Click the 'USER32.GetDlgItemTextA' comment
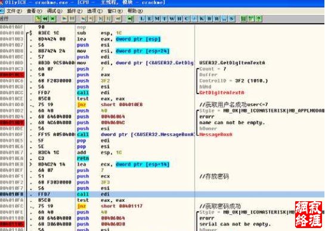The height and width of the screenshot is (231, 325). click(x=232, y=63)
